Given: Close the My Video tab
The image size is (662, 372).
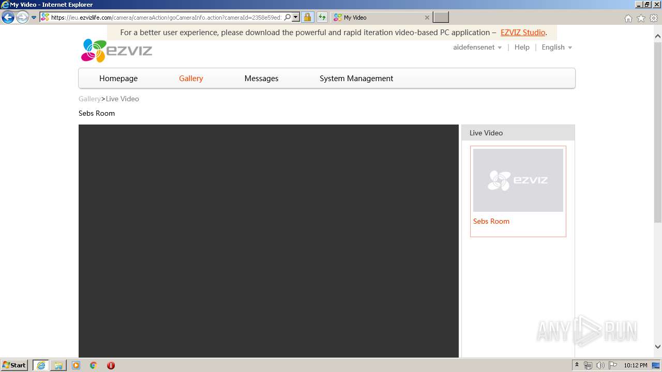Looking at the screenshot, I should [x=427, y=18].
